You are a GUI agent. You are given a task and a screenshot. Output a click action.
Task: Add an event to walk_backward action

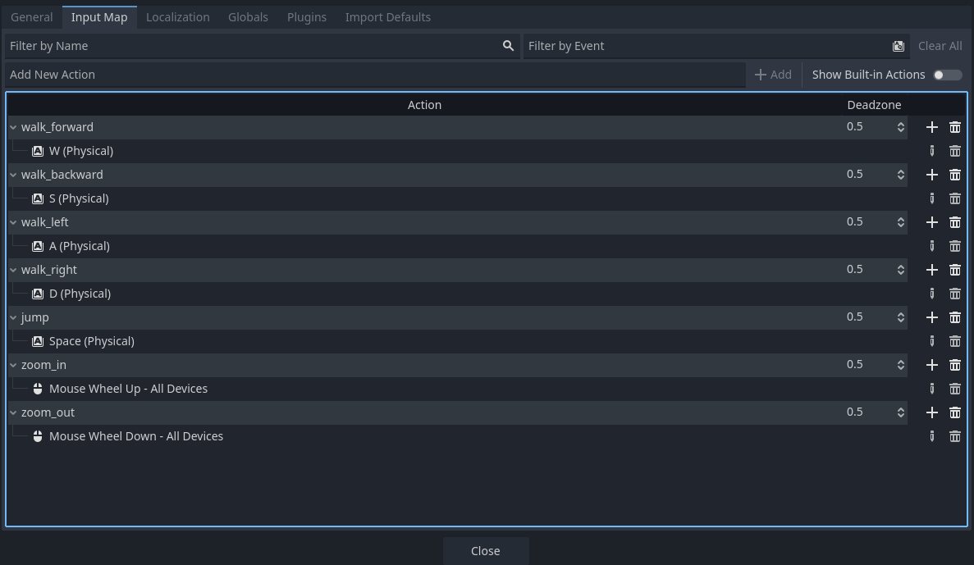(x=932, y=175)
